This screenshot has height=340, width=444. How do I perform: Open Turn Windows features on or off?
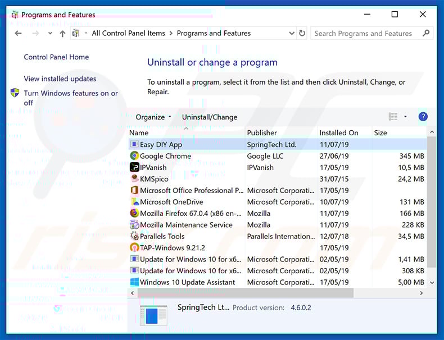coord(71,98)
